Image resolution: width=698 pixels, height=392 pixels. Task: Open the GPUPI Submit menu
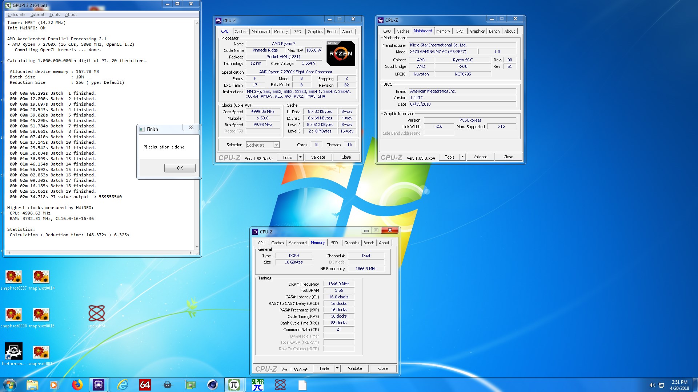click(37, 15)
